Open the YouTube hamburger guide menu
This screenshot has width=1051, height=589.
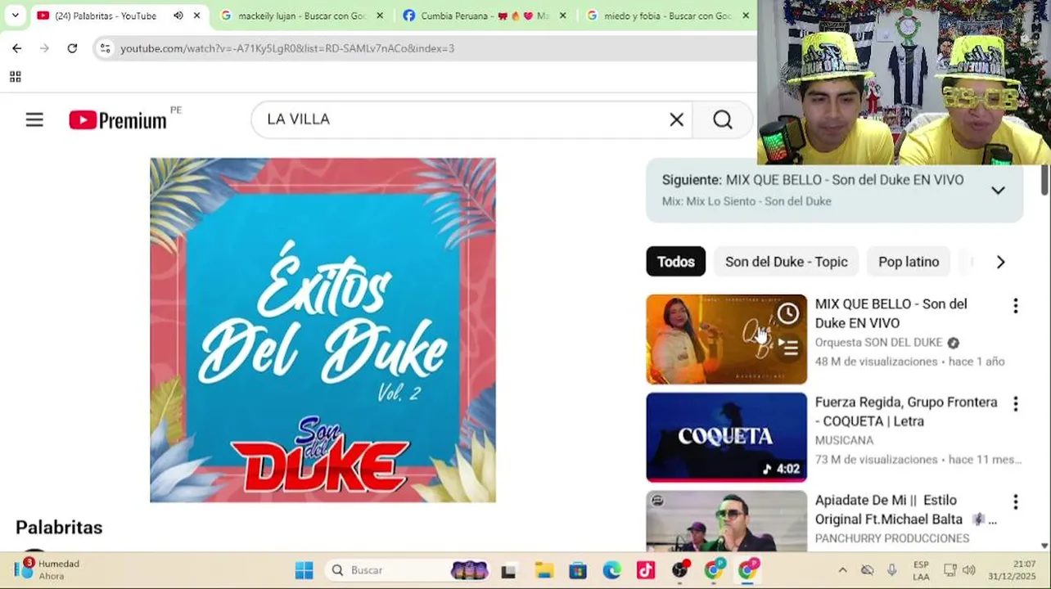34,120
